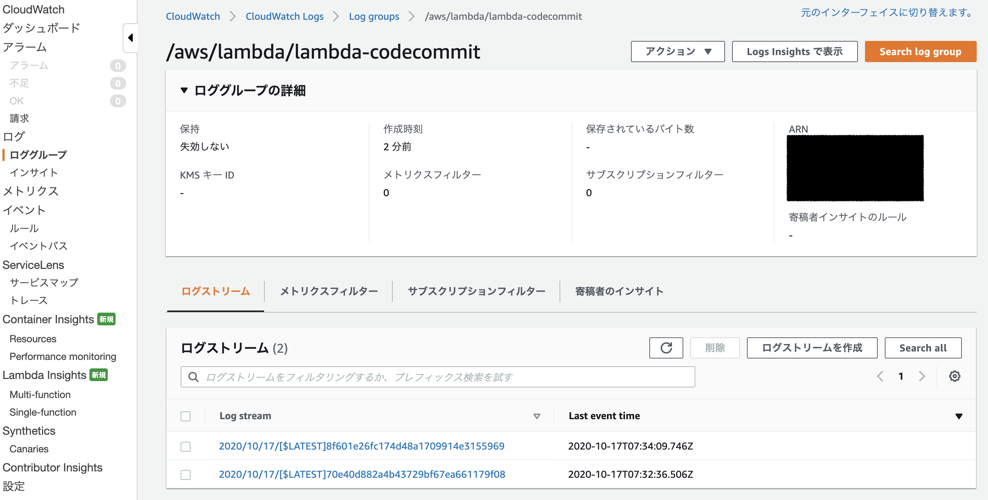Image resolution: width=988 pixels, height=500 pixels.
Task: Open イベント in the sidebar
Action: 24,210
